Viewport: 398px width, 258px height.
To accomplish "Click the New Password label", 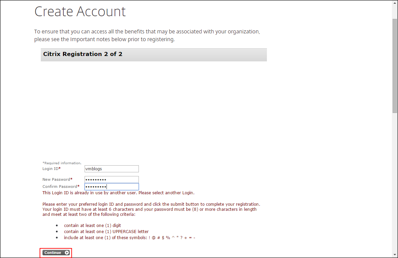I will [57, 179].
